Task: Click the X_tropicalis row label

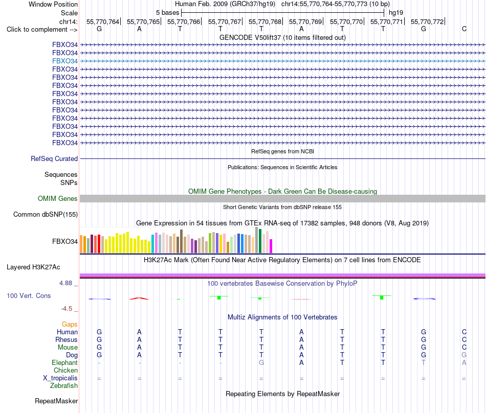Action: coord(60,378)
